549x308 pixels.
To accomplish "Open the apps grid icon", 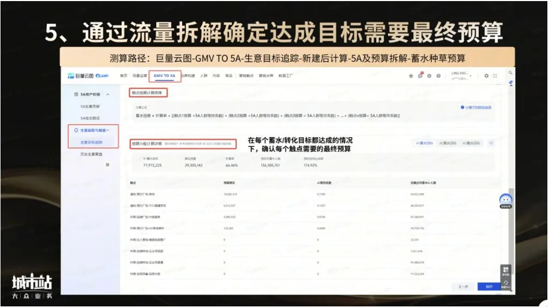I will click(x=495, y=76).
